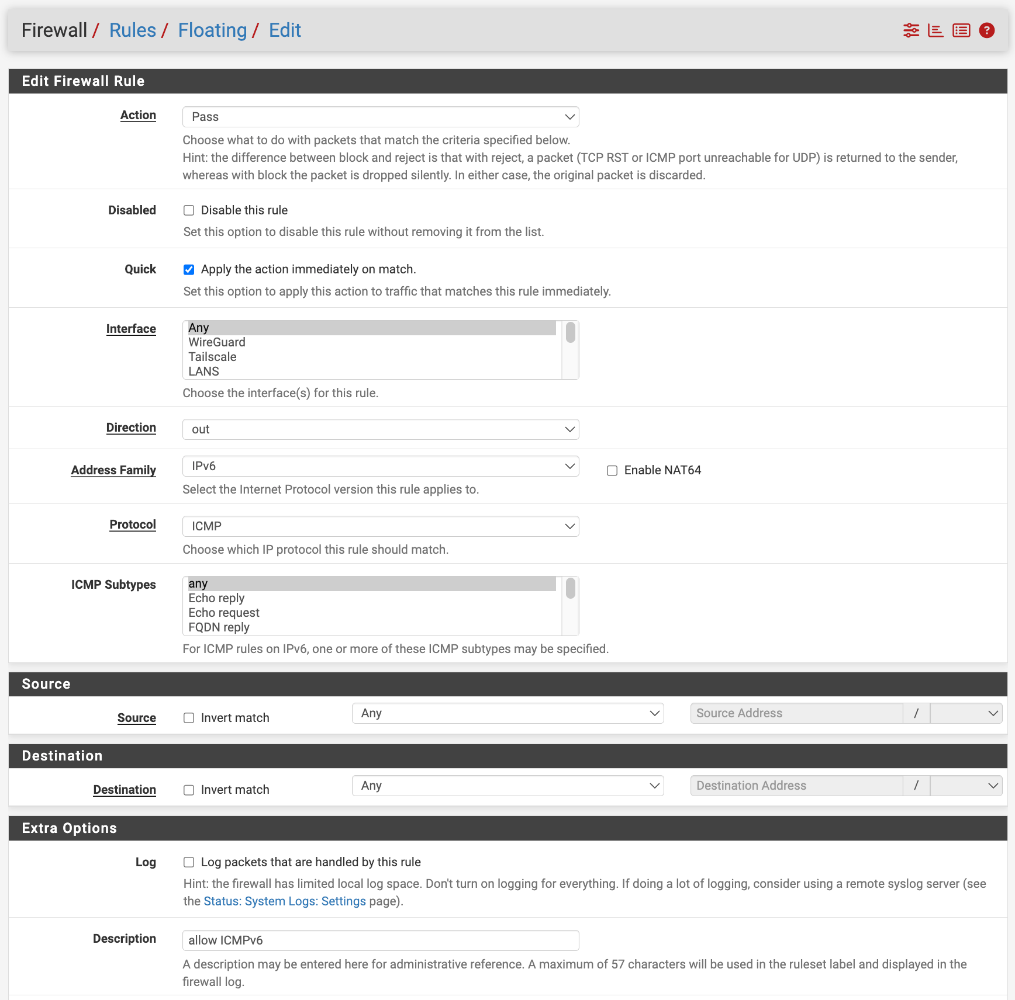Open the Protocol dropdown showing ICMP
This screenshot has width=1015, height=1000.
[x=381, y=526]
